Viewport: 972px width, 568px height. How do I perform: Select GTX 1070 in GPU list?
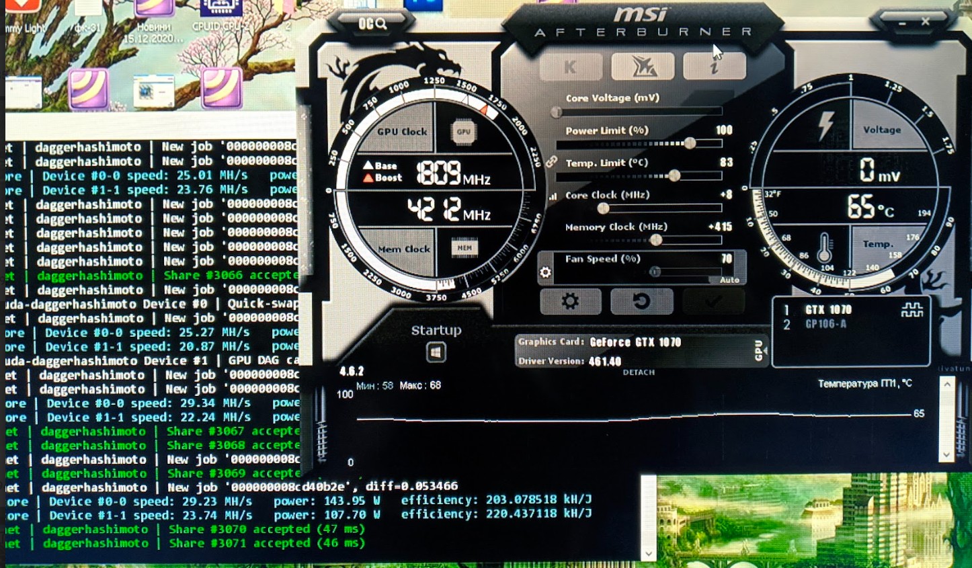(x=828, y=310)
